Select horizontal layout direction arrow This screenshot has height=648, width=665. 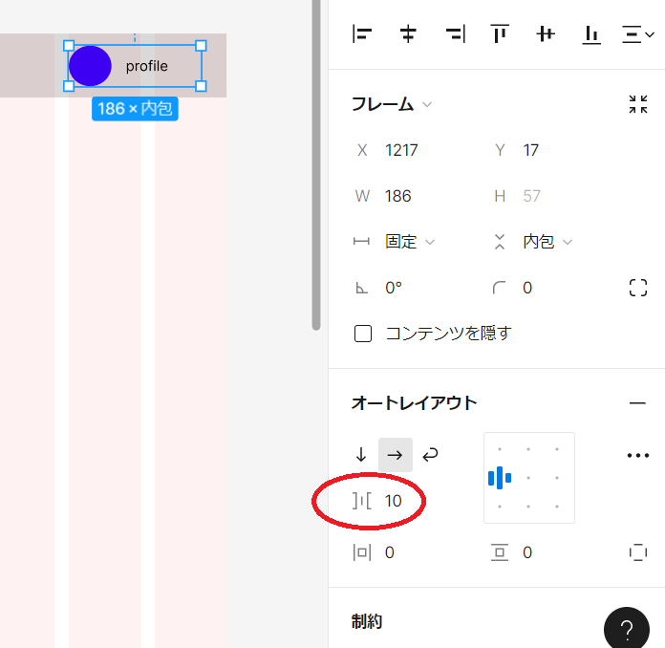point(396,455)
